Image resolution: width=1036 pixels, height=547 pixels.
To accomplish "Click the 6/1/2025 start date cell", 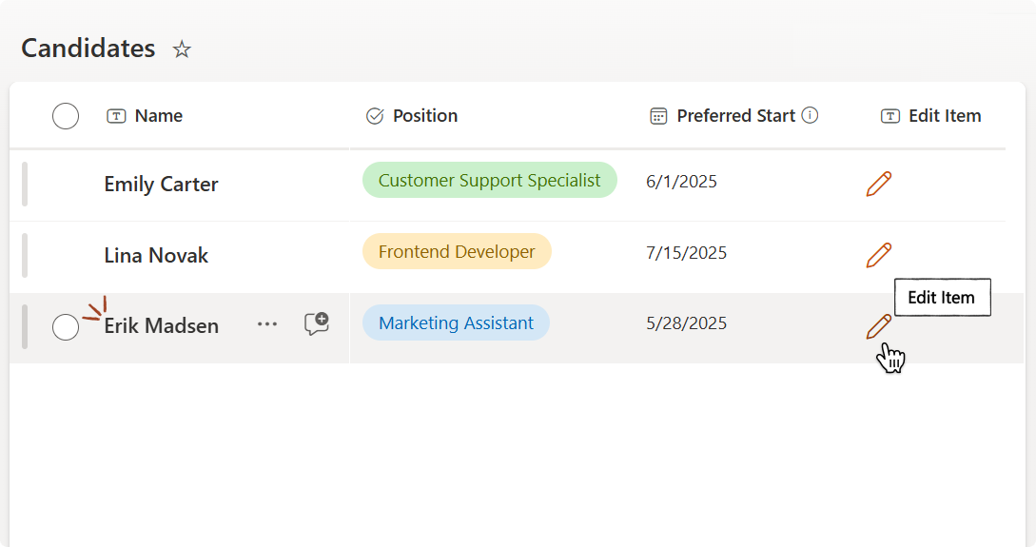I will click(x=681, y=182).
